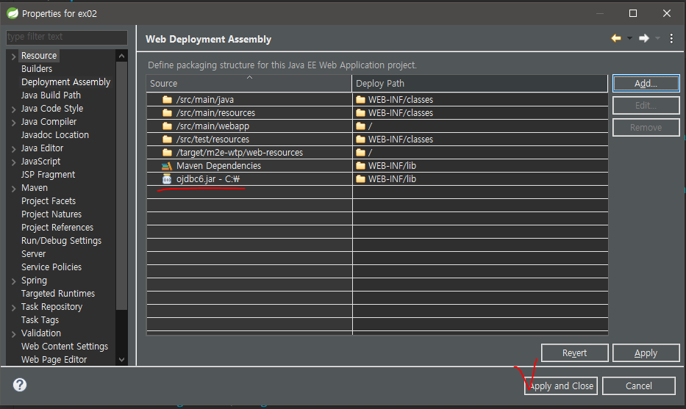Image resolution: width=686 pixels, height=409 pixels.
Task: Open the Java Build Path page
Action: click(51, 95)
